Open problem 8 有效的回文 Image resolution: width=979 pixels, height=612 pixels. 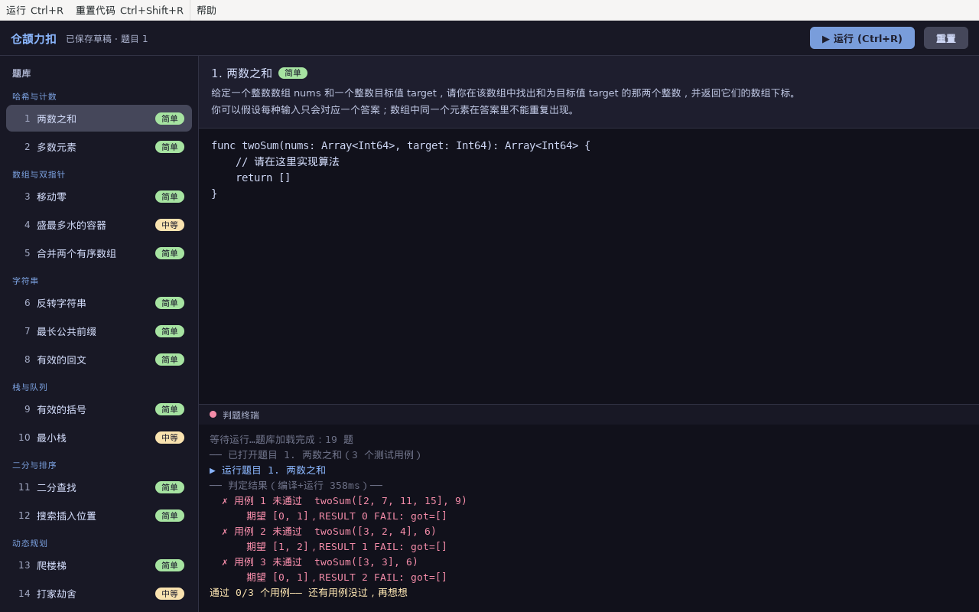[x=99, y=360]
